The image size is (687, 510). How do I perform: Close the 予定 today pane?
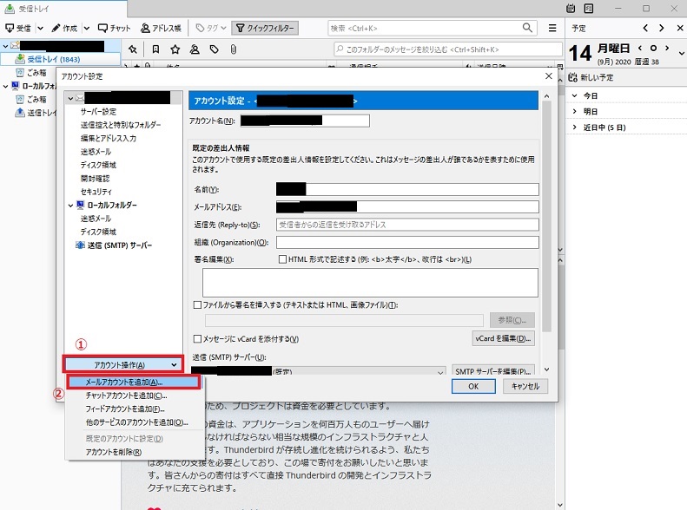tap(680, 28)
